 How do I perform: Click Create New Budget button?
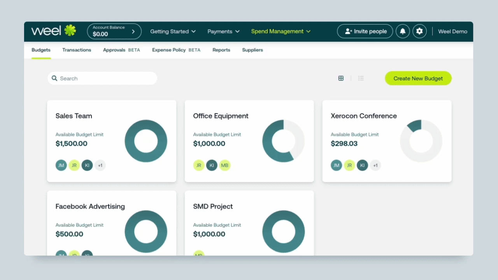(418, 78)
